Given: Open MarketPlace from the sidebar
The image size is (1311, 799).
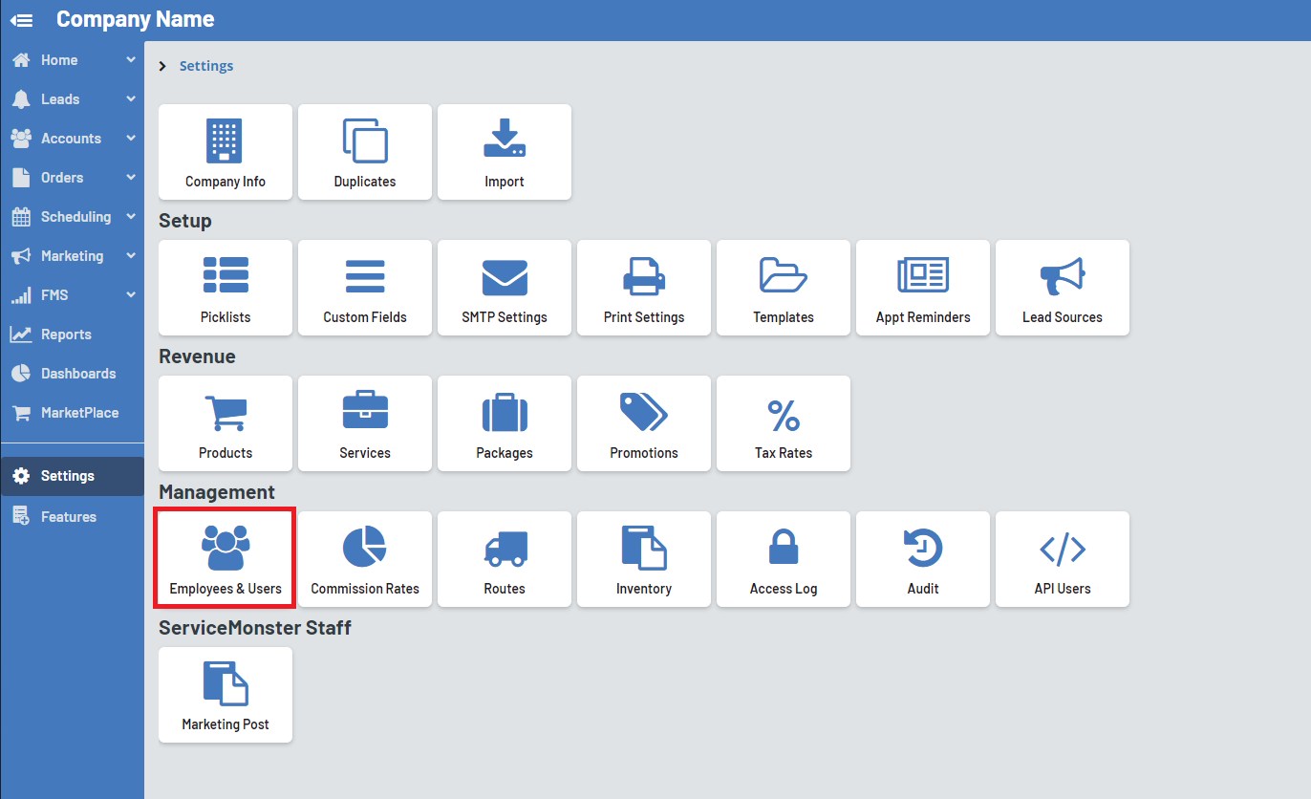Looking at the screenshot, I should (79, 413).
